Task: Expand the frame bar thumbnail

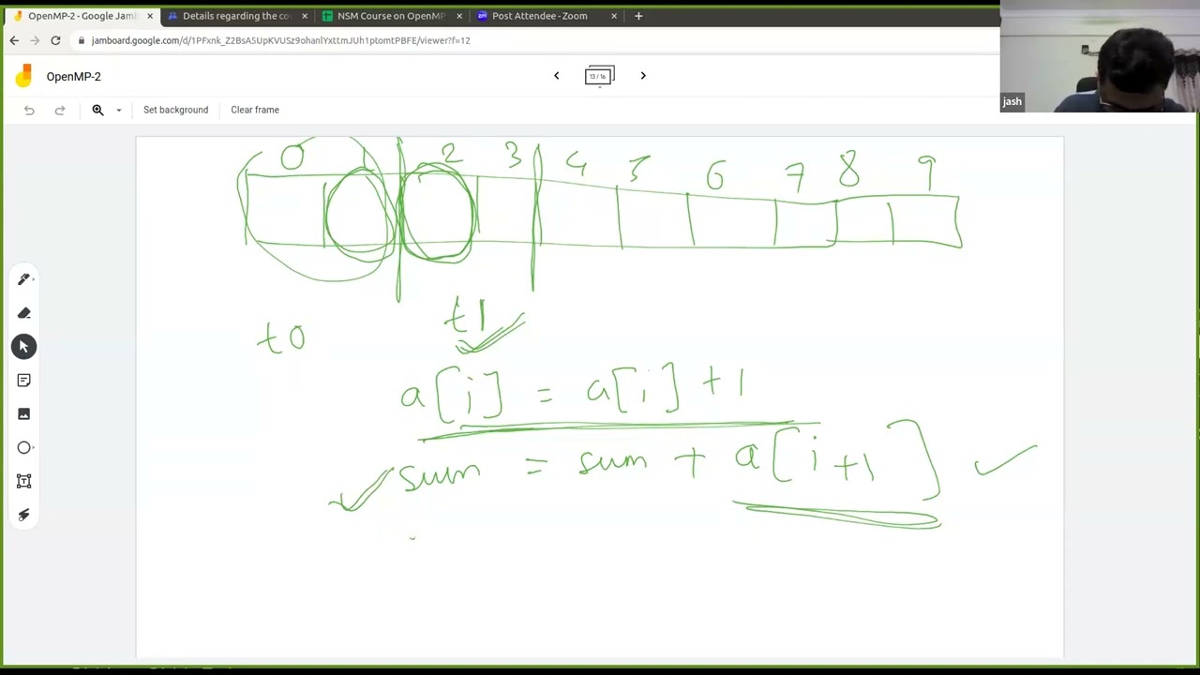Action: pos(600,77)
